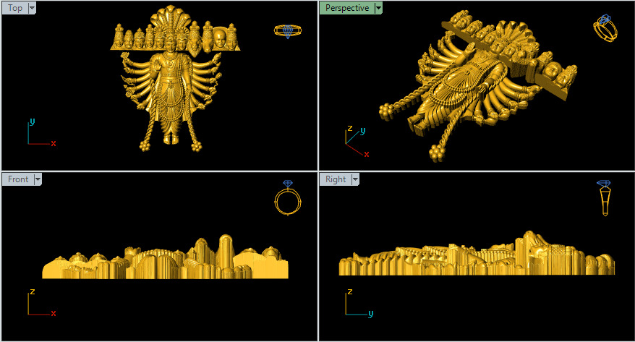The height and width of the screenshot is (342, 635).
Task: Open the Top viewport dropdown arrow
Action: pyautogui.click(x=32, y=8)
